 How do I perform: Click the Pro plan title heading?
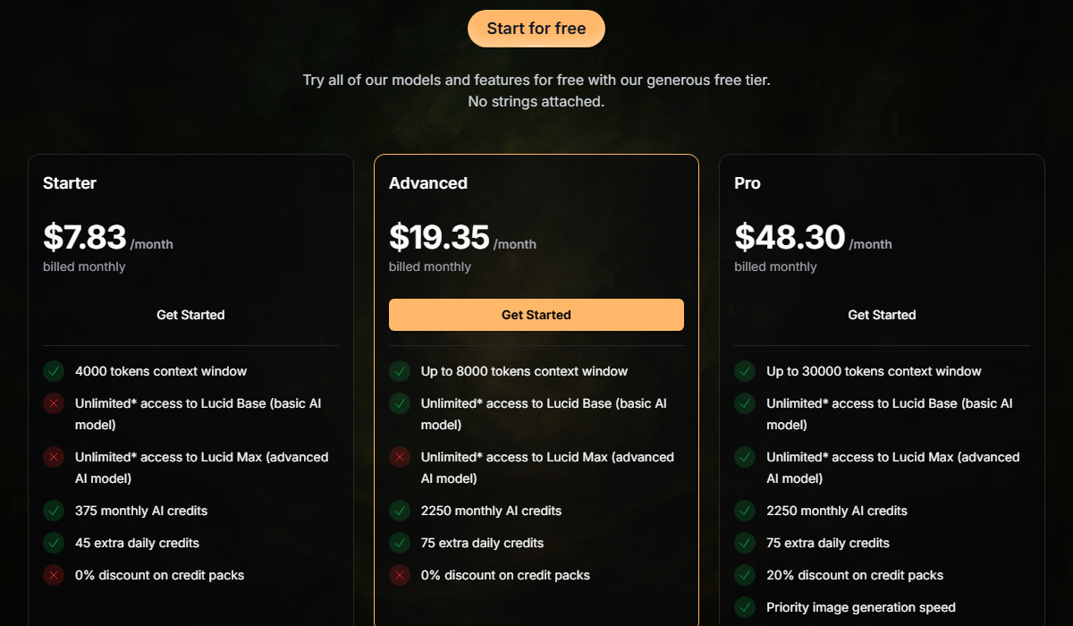748,182
